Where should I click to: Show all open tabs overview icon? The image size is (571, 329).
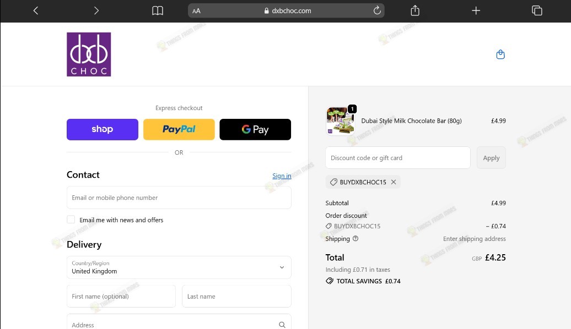pos(537,10)
